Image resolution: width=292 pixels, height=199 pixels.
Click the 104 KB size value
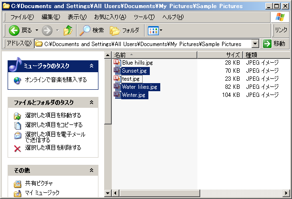(x=231, y=95)
